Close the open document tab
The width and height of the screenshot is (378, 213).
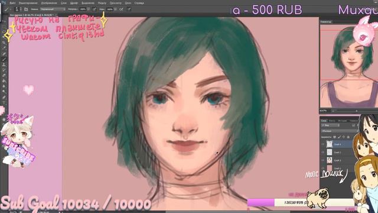pyautogui.click(x=56, y=15)
